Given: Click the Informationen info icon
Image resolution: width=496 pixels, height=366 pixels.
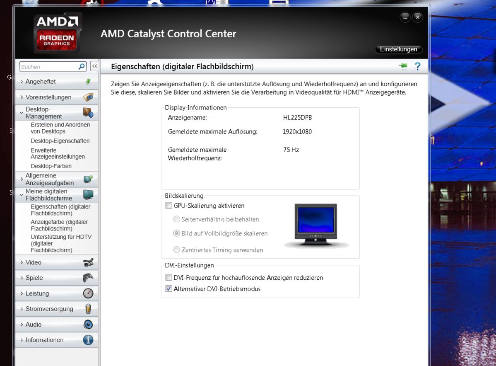Looking at the screenshot, I should tap(88, 340).
